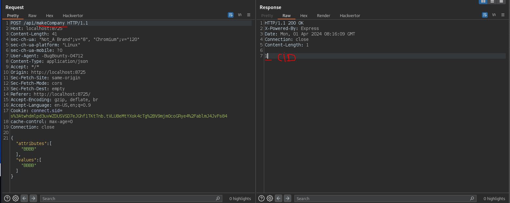The image size is (510, 203).
Task: Select side-by-side layout icon
Action: click(x=483, y=2)
